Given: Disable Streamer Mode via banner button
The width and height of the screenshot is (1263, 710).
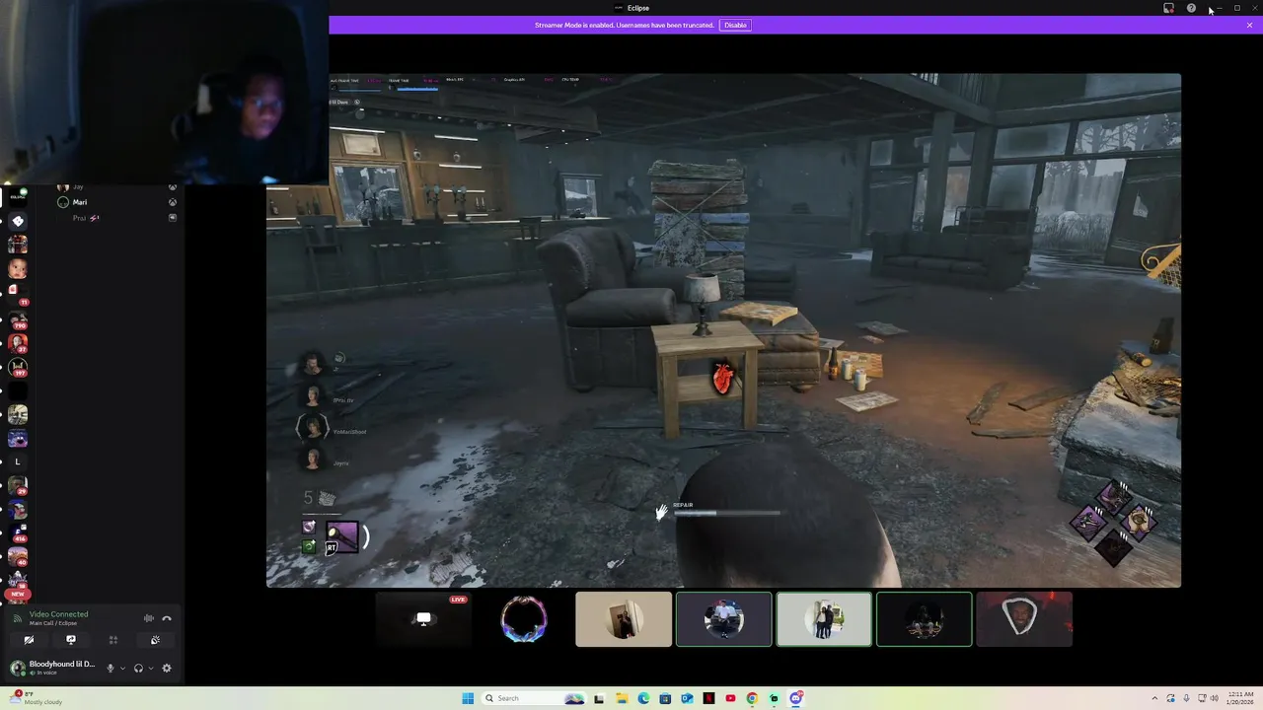Looking at the screenshot, I should point(735,25).
